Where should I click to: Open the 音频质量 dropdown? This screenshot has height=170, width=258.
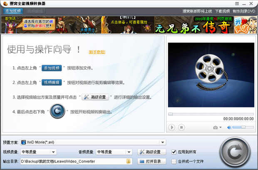[x=129, y=152]
